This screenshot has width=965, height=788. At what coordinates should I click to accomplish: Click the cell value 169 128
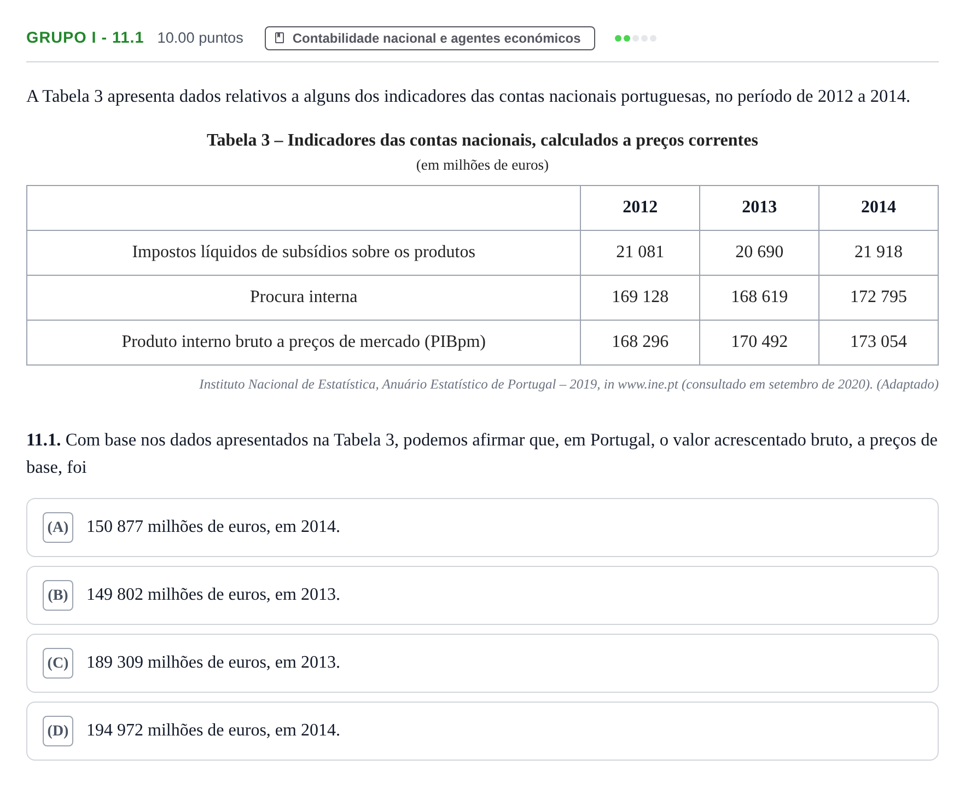click(640, 297)
